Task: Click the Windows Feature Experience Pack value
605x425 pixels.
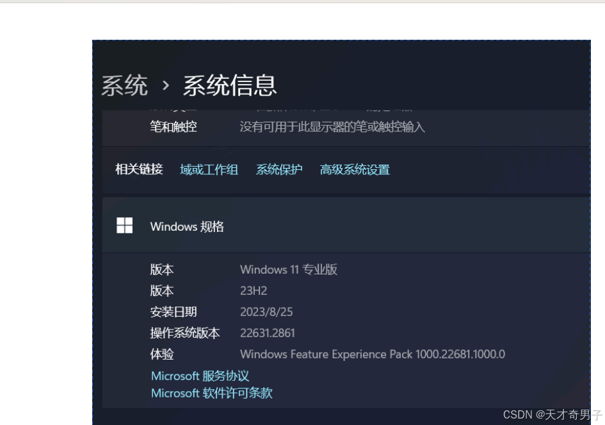Action: [x=373, y=354]
